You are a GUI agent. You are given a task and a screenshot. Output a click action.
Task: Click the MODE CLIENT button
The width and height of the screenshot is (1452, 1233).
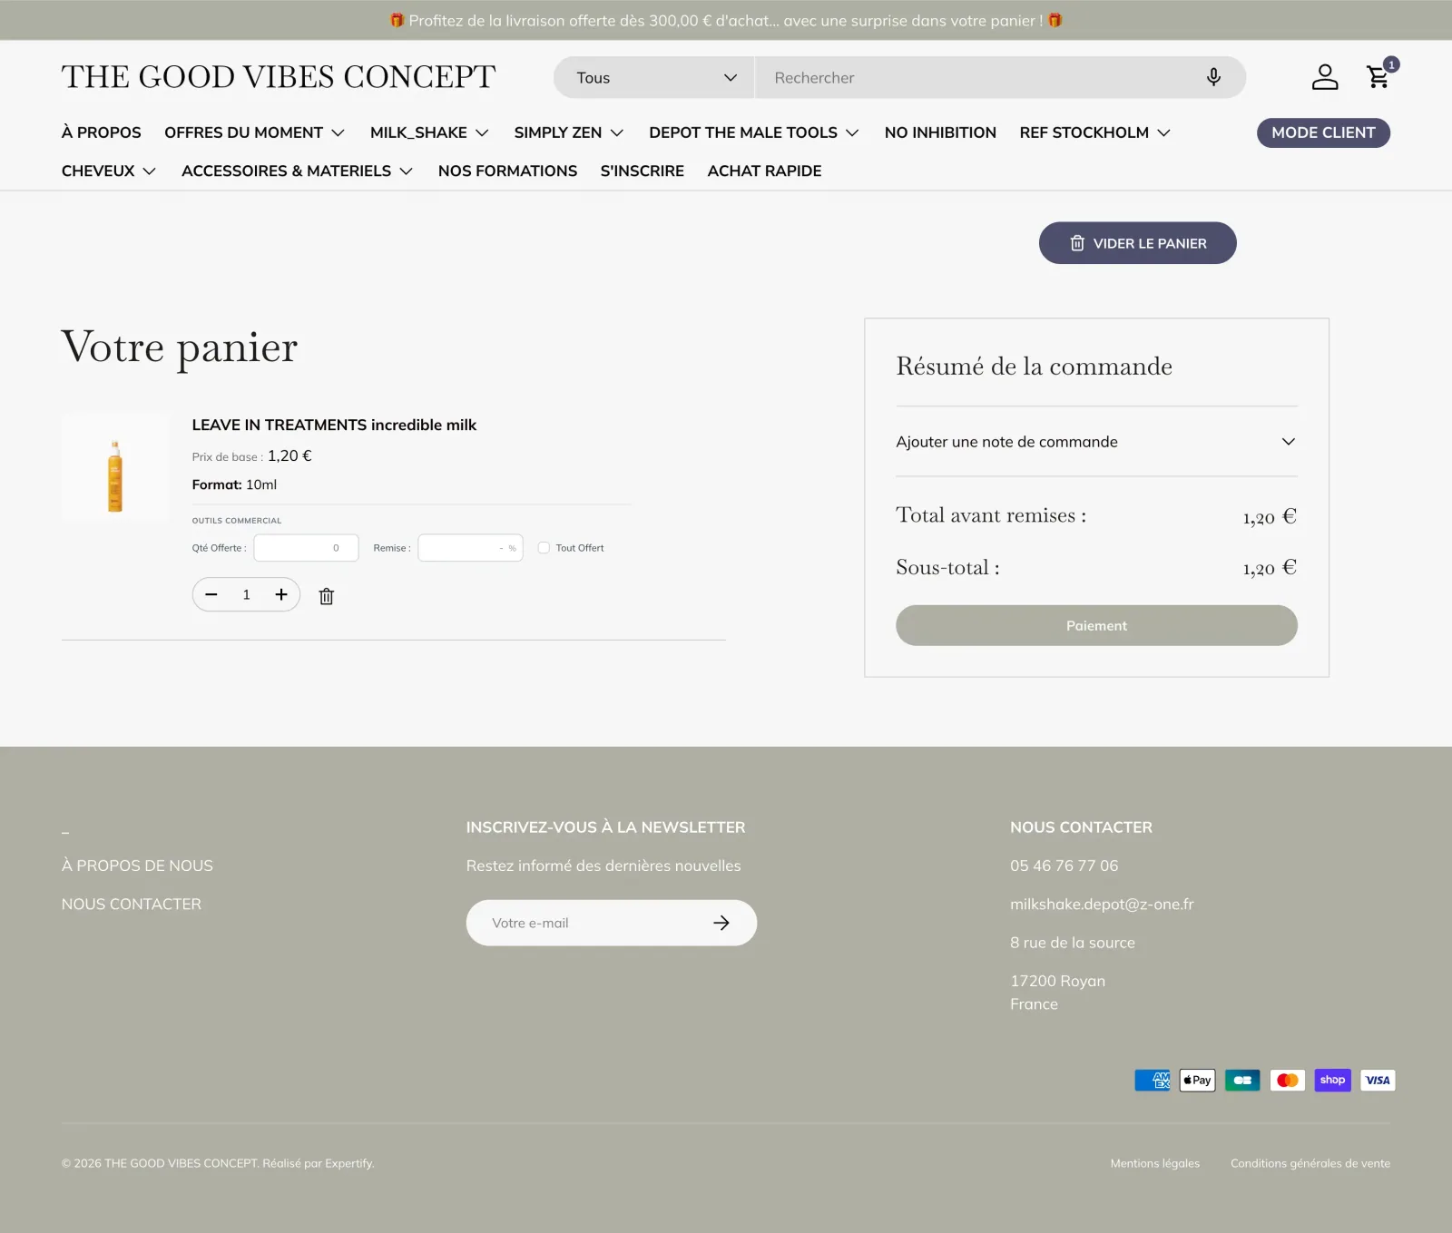tap(1323, 132)
